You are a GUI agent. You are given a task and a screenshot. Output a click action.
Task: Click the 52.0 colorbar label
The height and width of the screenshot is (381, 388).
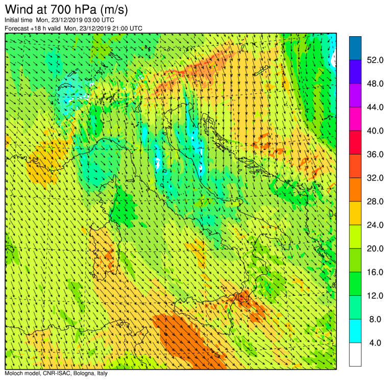click(x=375, y=60)
